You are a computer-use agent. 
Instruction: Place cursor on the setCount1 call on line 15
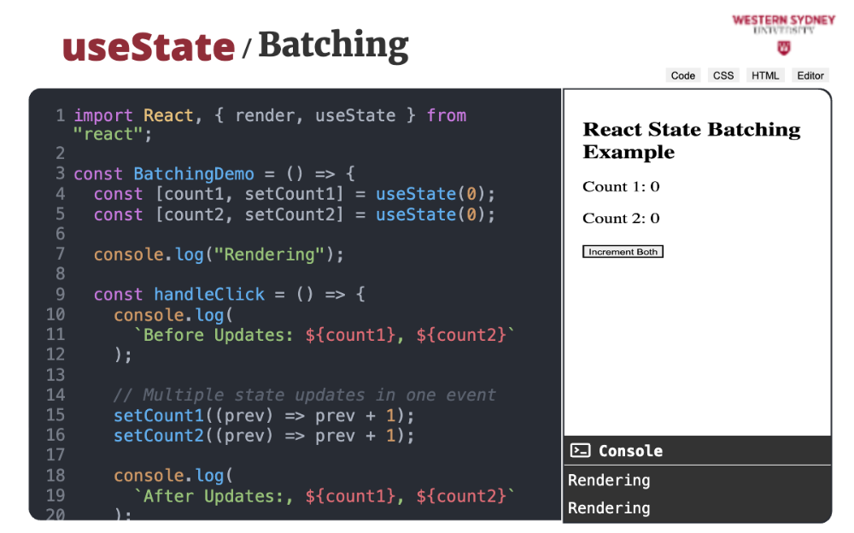[x=154, y=415]
